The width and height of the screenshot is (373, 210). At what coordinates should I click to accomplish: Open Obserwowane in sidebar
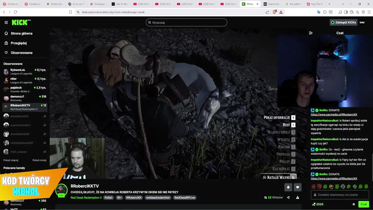(22, 53)
